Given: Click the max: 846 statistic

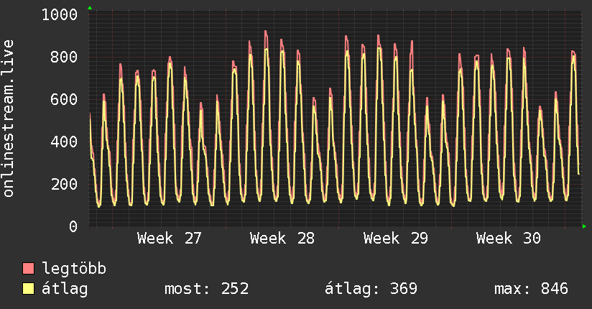Looking at the screenshot, I should click(x=531, y=289).
